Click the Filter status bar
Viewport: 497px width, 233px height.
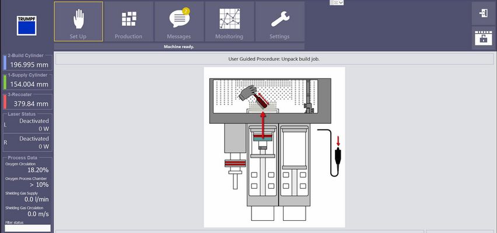(27, 228)
